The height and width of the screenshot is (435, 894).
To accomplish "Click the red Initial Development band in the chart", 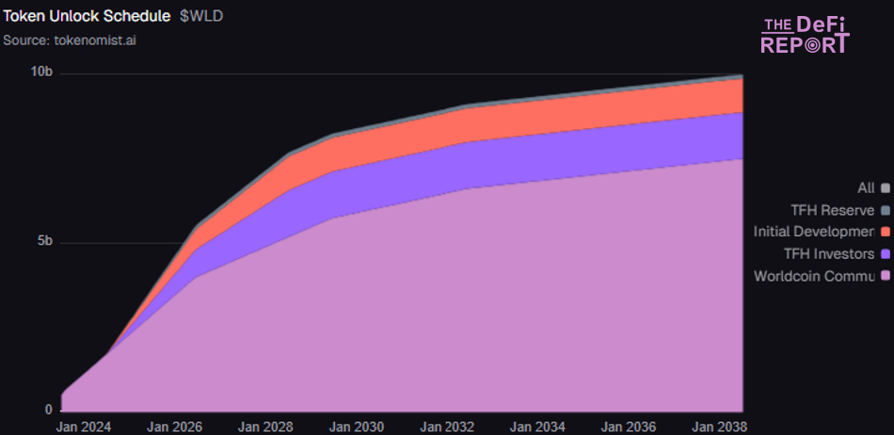I will point(565,116).
